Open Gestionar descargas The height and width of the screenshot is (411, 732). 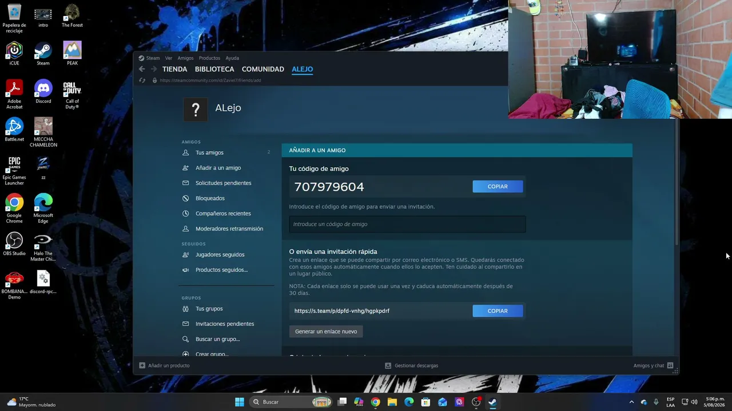(x=412, y=365)
